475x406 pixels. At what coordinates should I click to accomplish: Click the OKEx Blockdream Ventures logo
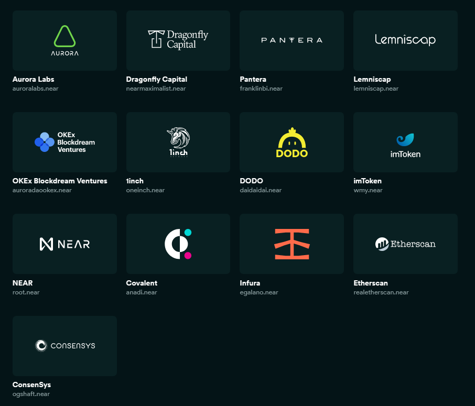pos(64,142)
